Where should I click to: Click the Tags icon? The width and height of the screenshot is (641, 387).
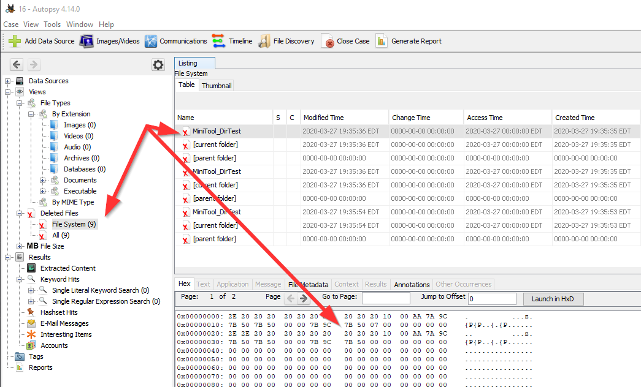click(x=20, y=356)
